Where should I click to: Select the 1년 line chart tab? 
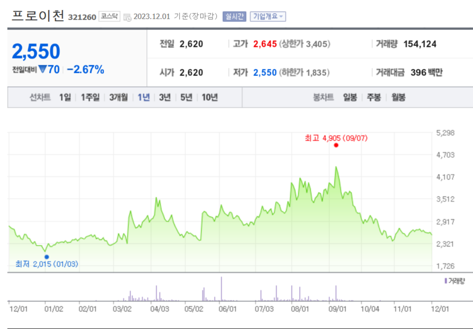click(x=143, y=97)
